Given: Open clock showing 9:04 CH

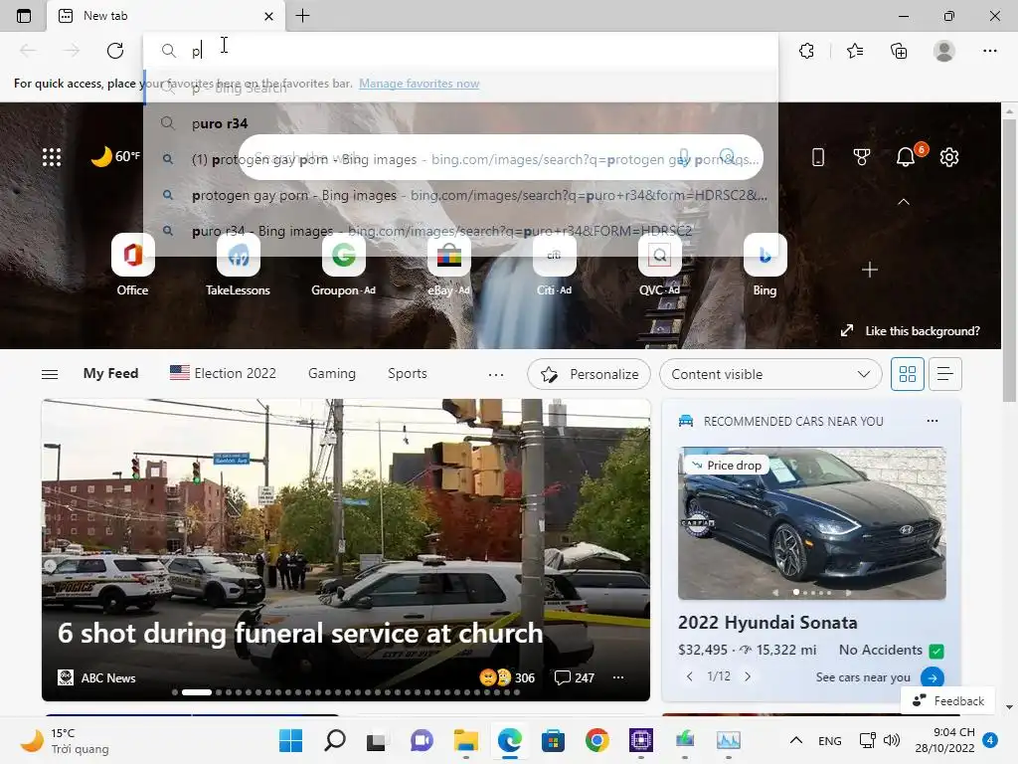Looking at the screenshot, I should point(945,740).
